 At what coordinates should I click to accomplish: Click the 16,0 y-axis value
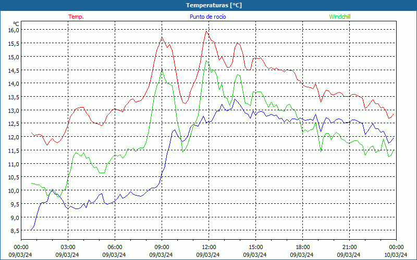14,30
